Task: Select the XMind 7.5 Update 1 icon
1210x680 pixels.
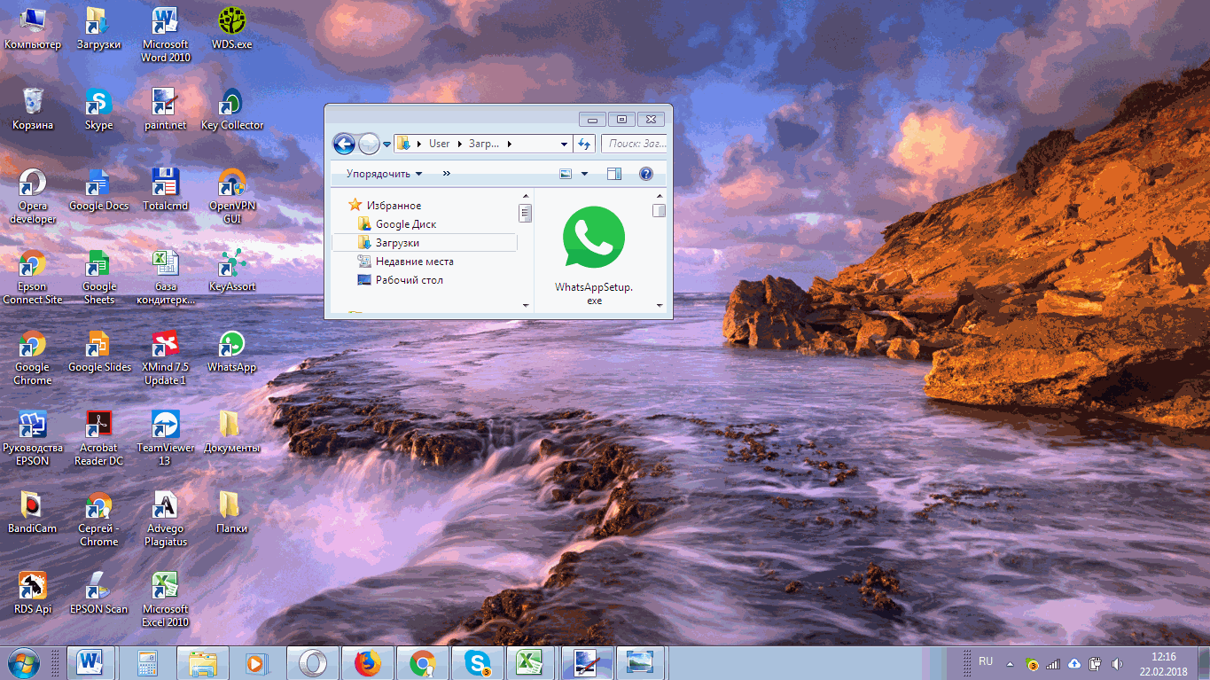Action: pyautogui.click(x=166, y=357)
